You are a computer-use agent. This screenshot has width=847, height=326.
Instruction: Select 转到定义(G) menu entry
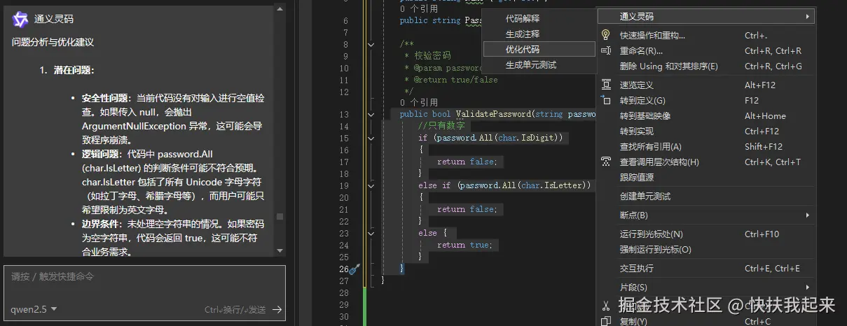coord(706,101)
